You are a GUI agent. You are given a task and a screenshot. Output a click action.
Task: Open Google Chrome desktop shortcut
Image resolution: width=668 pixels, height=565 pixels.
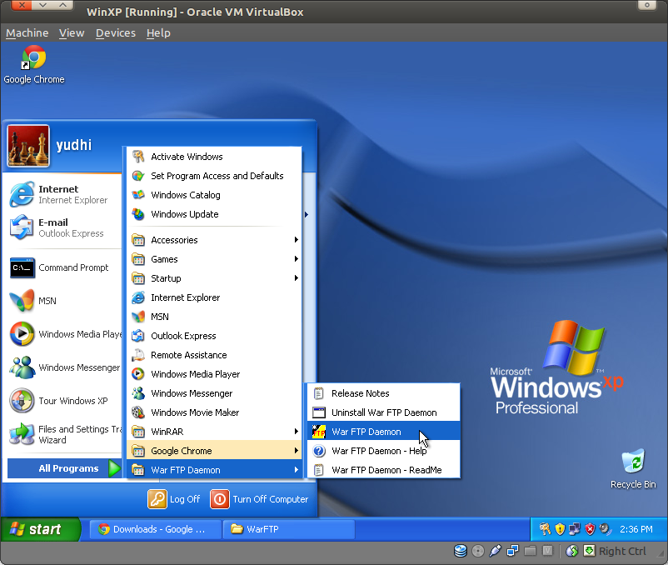click(x=34, y=65)
